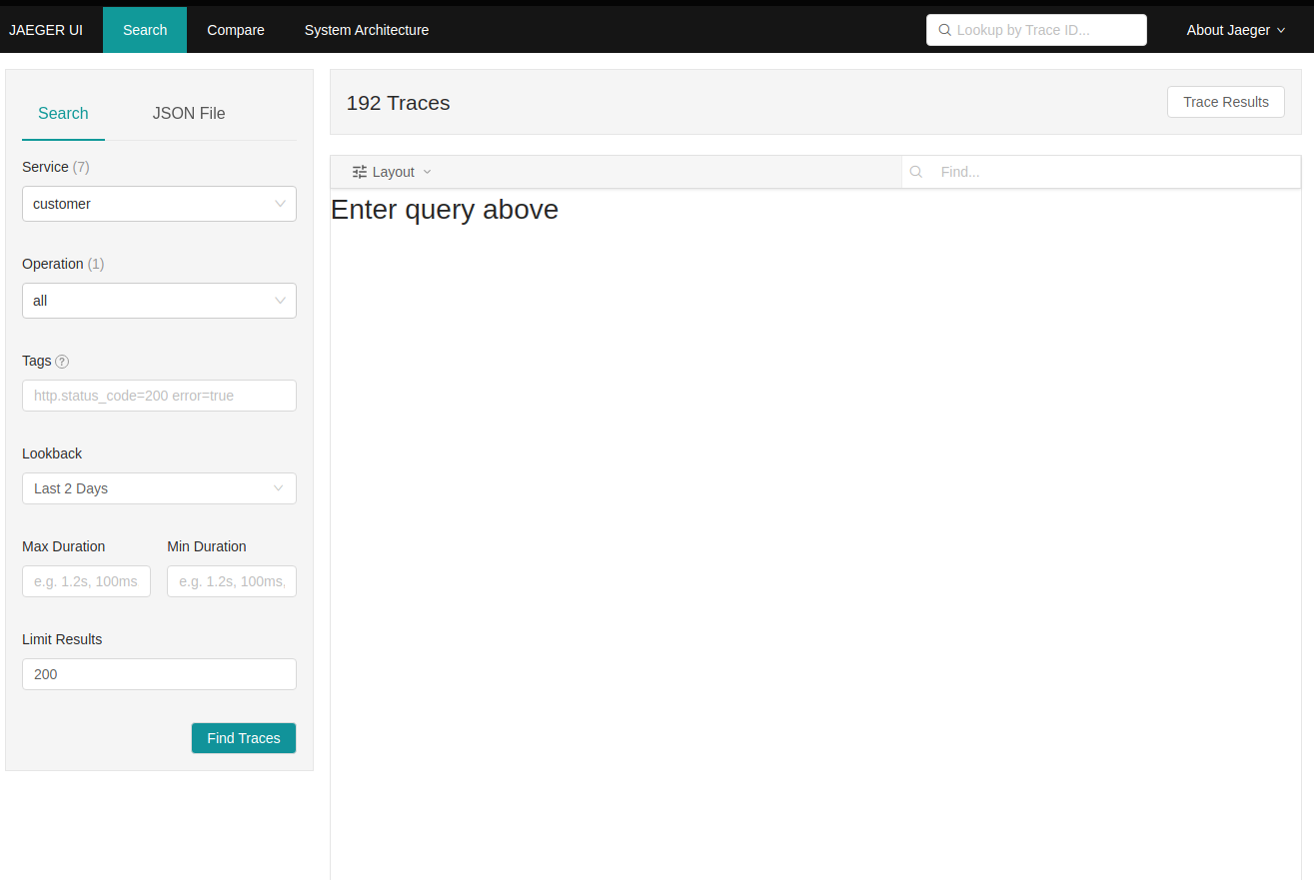
Task: Click the search icon in Trace ID lookup
Action: [944, 30]
